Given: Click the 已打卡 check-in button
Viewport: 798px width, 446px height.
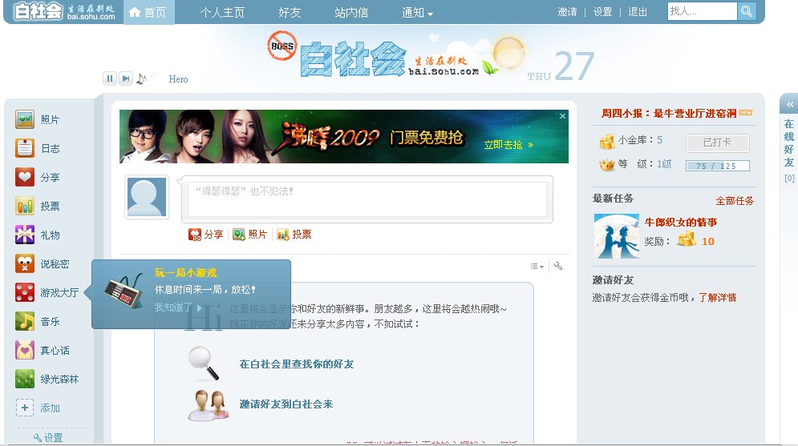Looking at the screenshot, I should [x=718, y=143].
